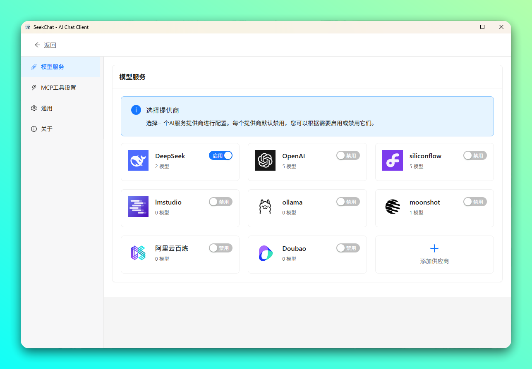
Task: Select the DeepSeek provider name
Action: pos(170,156)
